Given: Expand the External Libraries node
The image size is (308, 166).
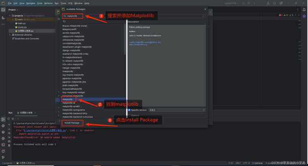Looking at the screenshot, I should [x=10, y=35].
